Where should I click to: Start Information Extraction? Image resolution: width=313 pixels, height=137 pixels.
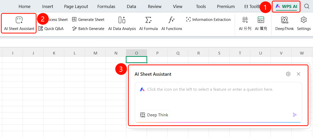point(208,19)
